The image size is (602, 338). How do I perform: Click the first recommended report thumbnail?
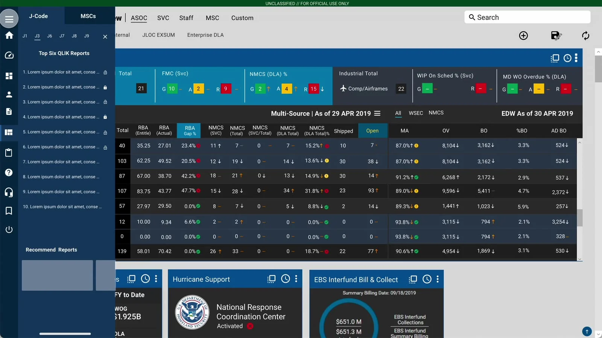tap(57, 275)
